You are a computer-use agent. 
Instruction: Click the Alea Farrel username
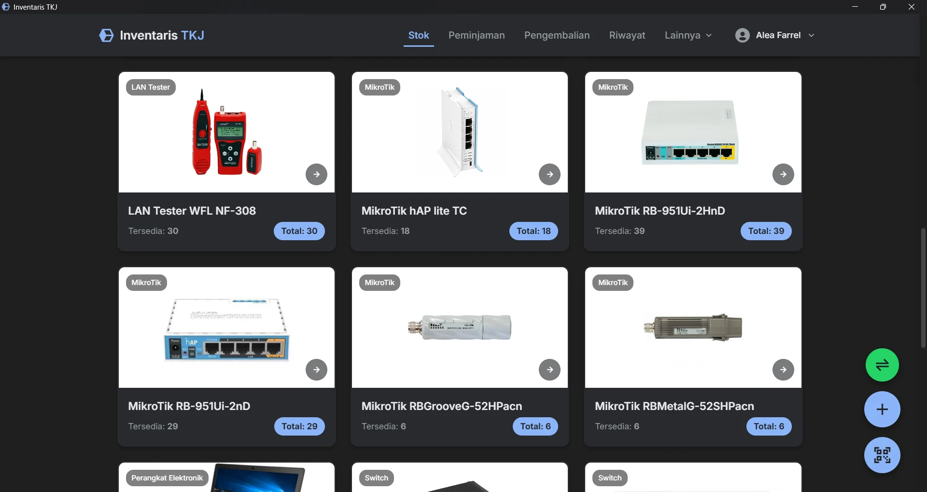click(778, 35)
